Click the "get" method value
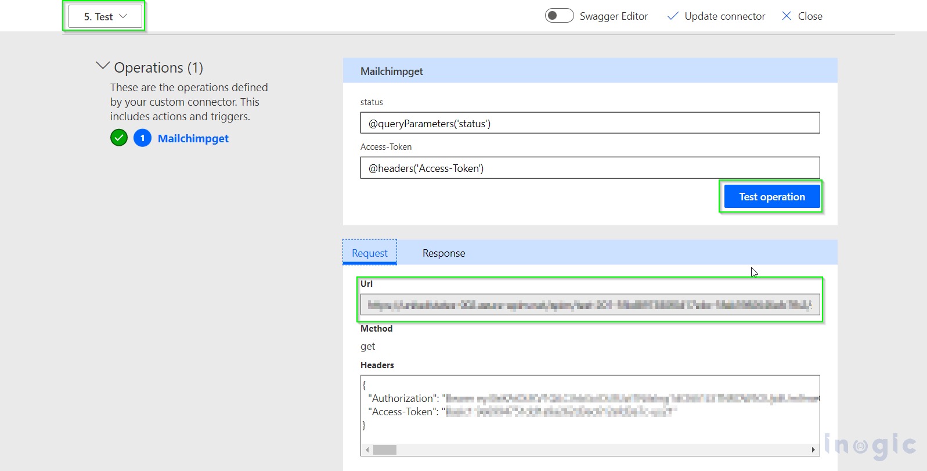 (368, 346)
